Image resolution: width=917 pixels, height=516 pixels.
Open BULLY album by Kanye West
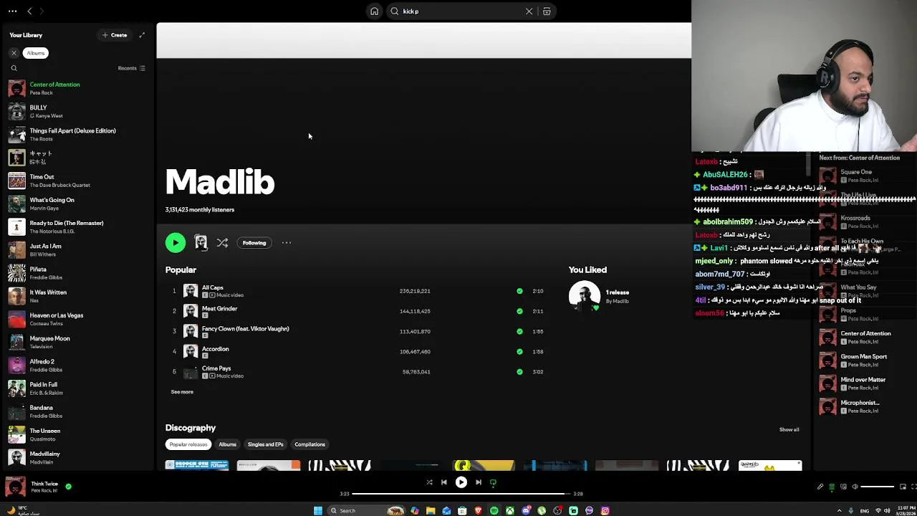pyautogui.click(x=77, y=111)
